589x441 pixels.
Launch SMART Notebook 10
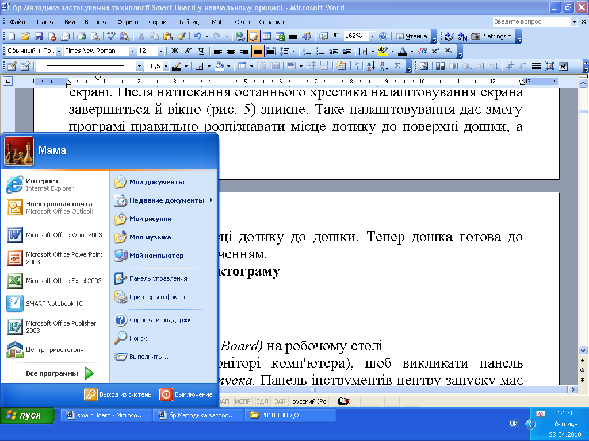[55, 304]
